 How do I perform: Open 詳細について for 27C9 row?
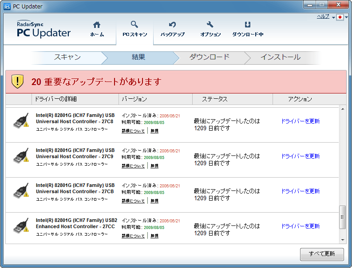[x=133, y=166]
